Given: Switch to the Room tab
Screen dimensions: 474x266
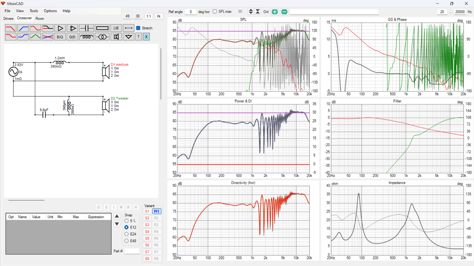Looking at the screenshot, I should tap(40, 18).
